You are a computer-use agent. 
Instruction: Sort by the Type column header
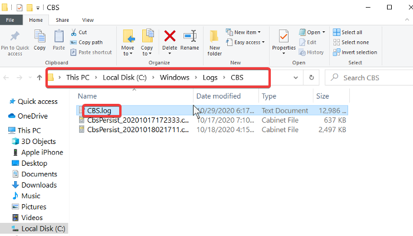[269, 96]
